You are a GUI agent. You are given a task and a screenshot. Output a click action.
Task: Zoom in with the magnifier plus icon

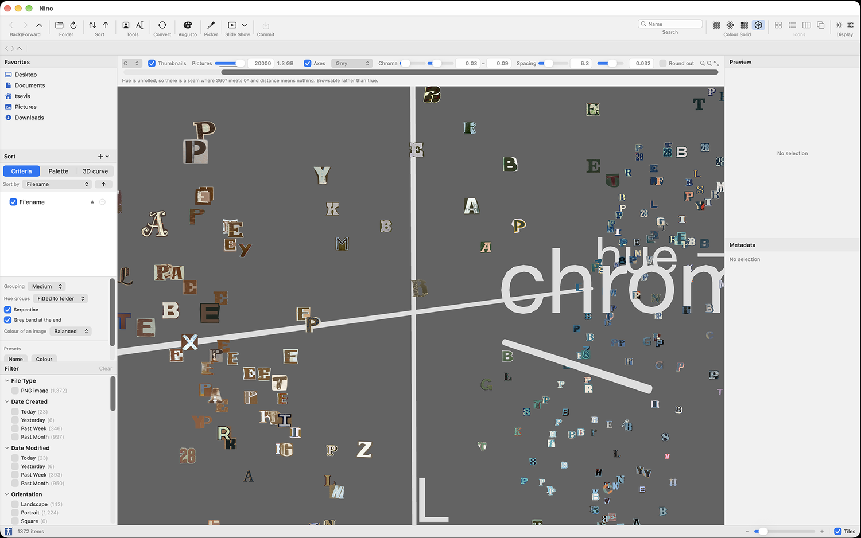[709, 64]
